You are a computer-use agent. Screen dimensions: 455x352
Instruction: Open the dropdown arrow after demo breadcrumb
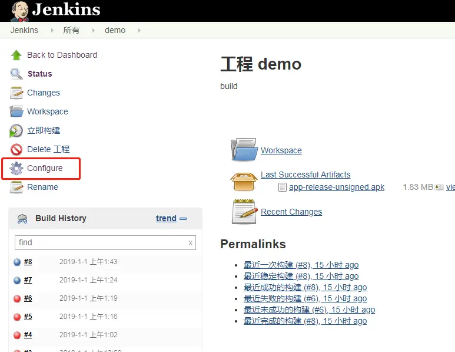point(140,30)
